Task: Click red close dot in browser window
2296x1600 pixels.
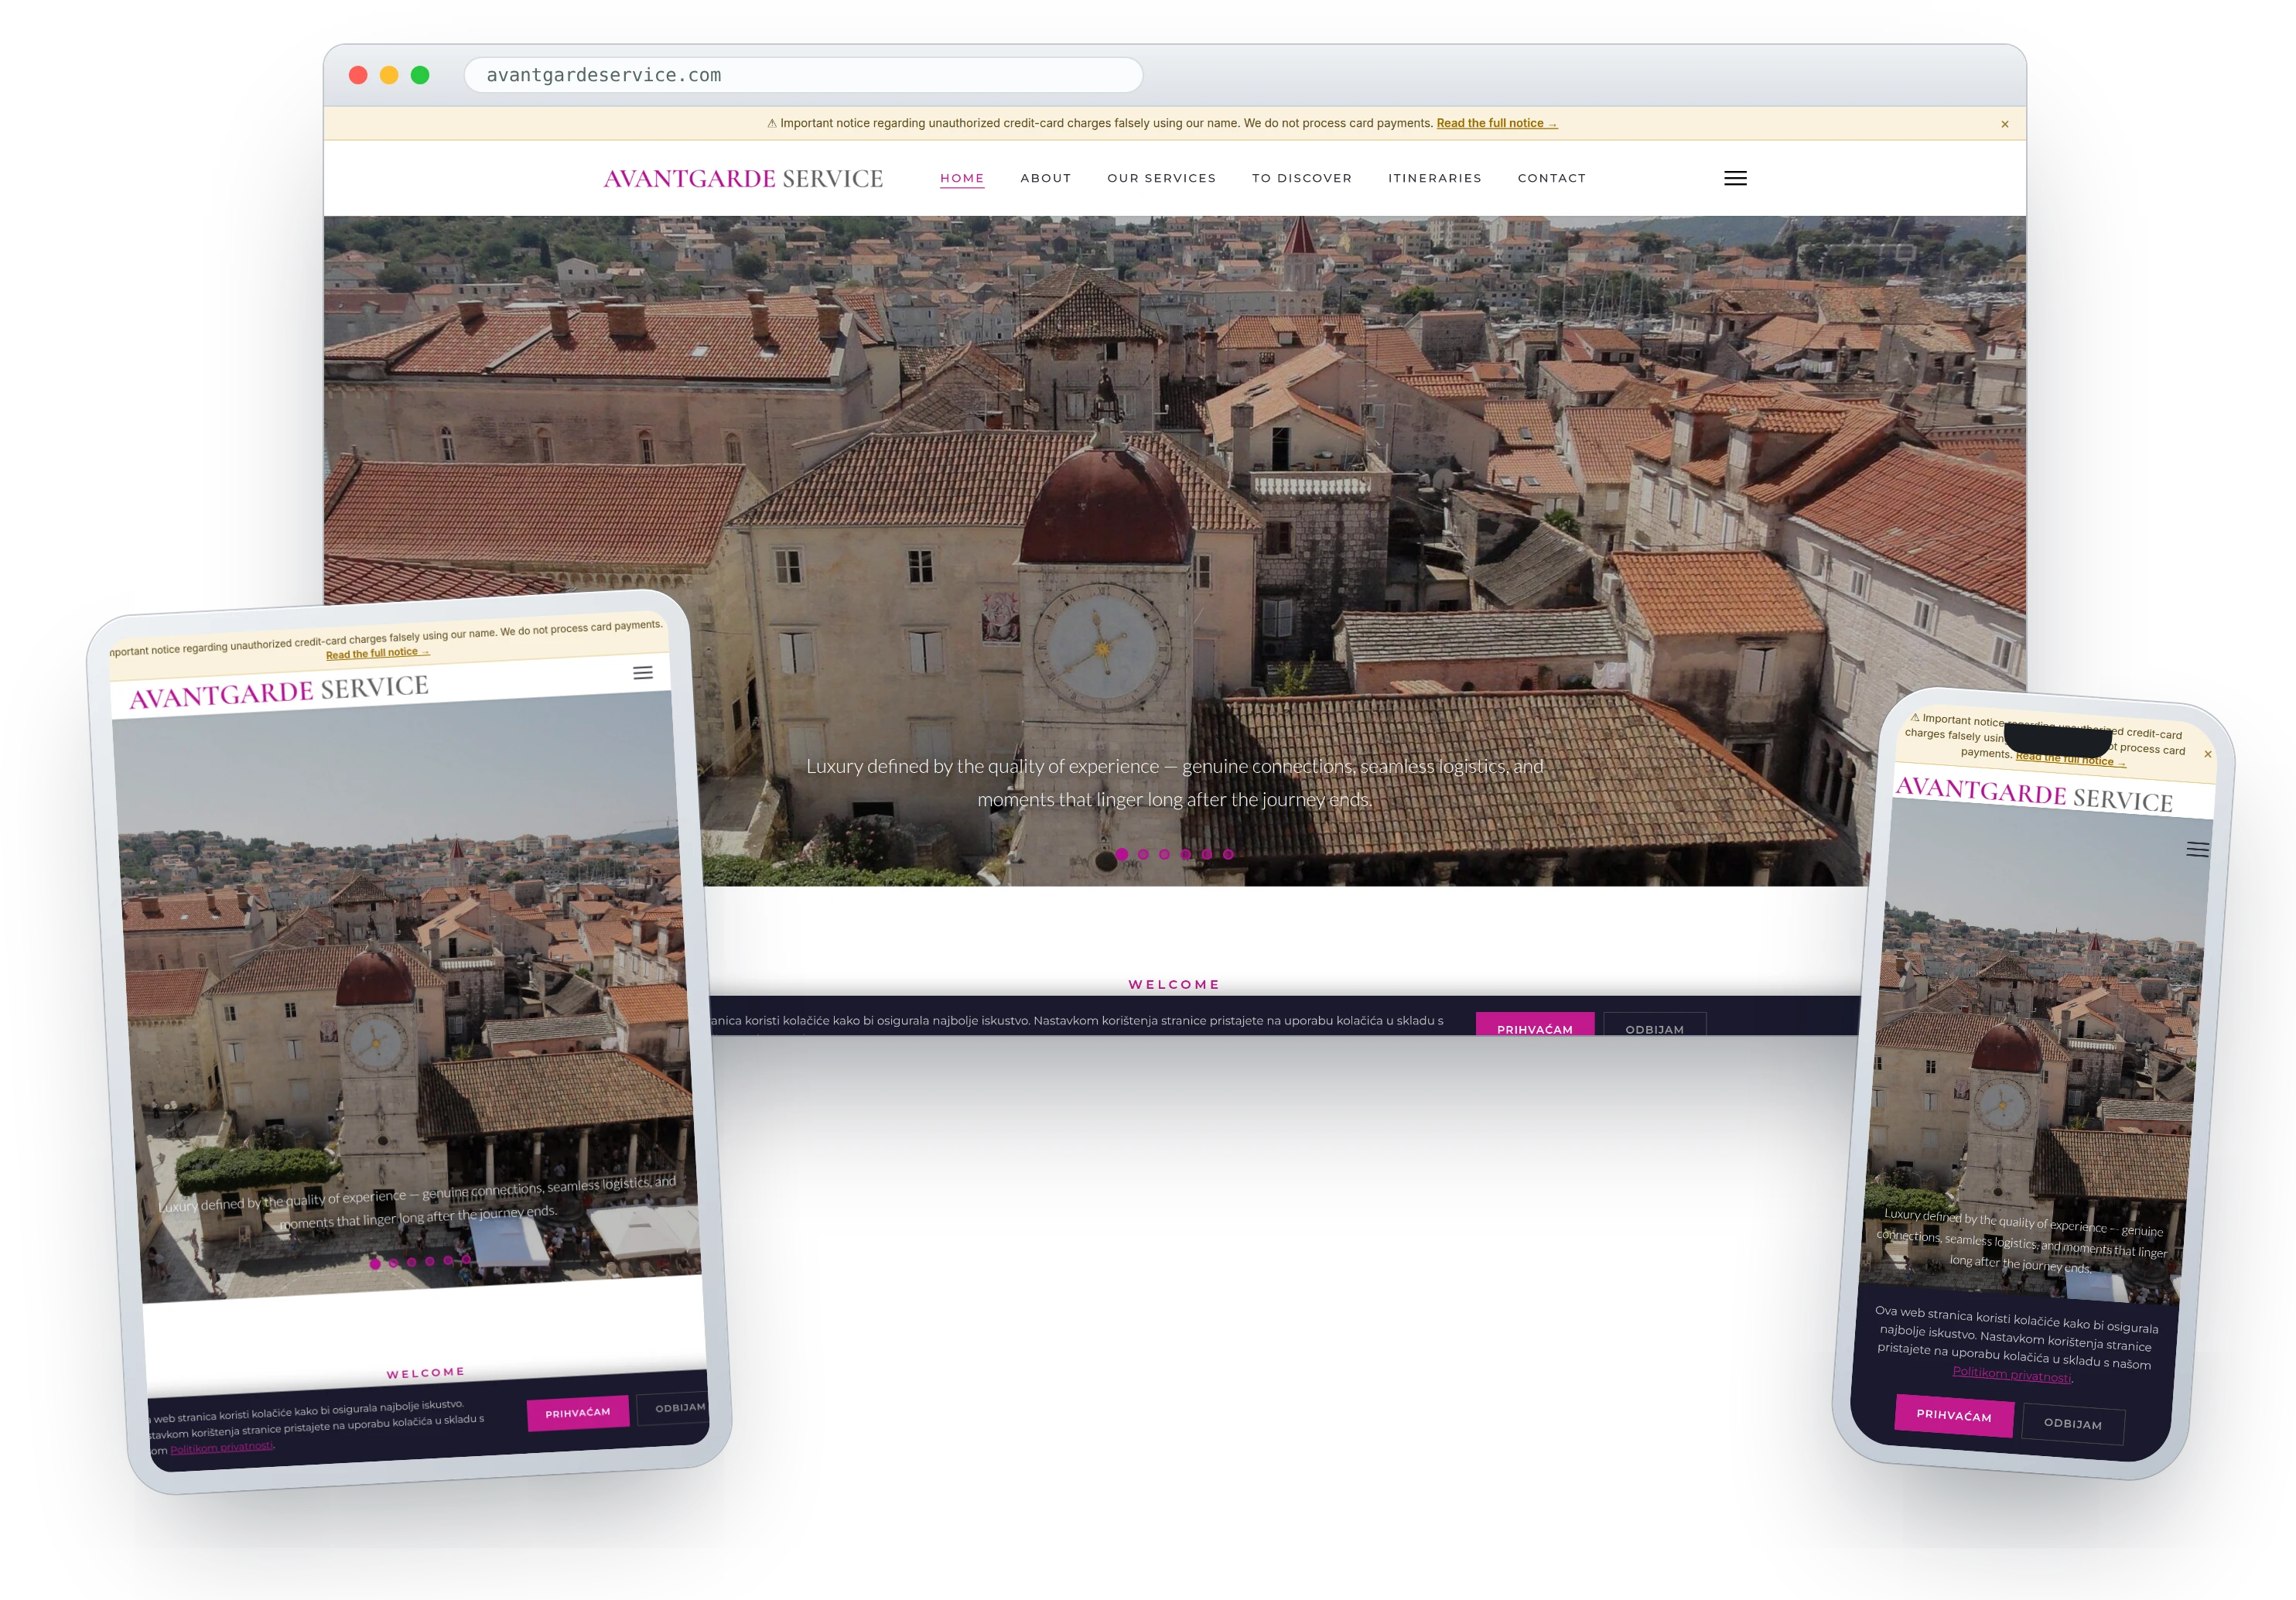Action: pyautogui.click(x=358, y=75)
